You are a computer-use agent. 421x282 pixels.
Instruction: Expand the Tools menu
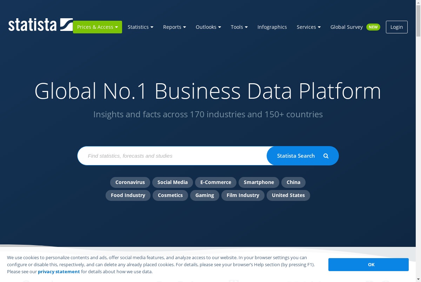tap(239, 27)
